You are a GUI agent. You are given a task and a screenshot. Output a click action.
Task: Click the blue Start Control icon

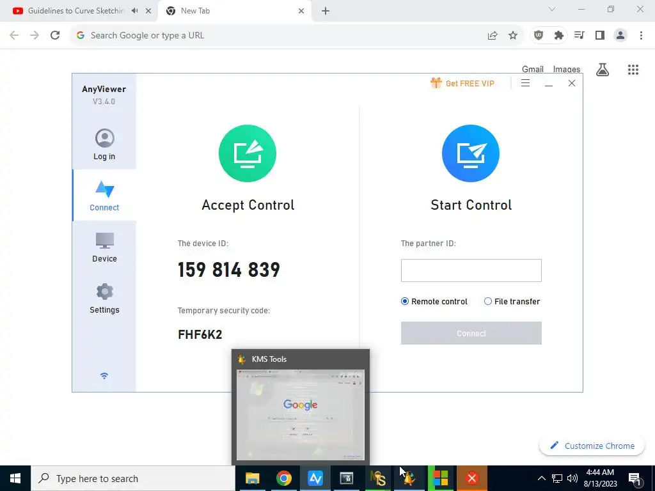[x=471, y=153]
